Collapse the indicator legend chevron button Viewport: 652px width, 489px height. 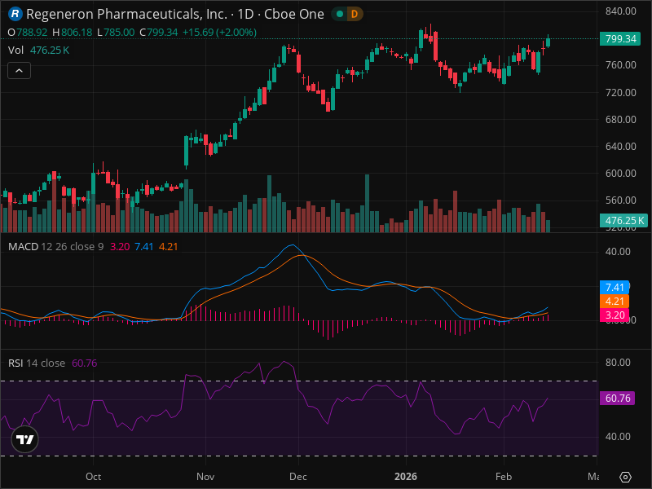click(19, 71)
